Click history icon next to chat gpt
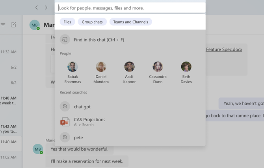This screenshot has height=168, width=264. coord(65,106)
